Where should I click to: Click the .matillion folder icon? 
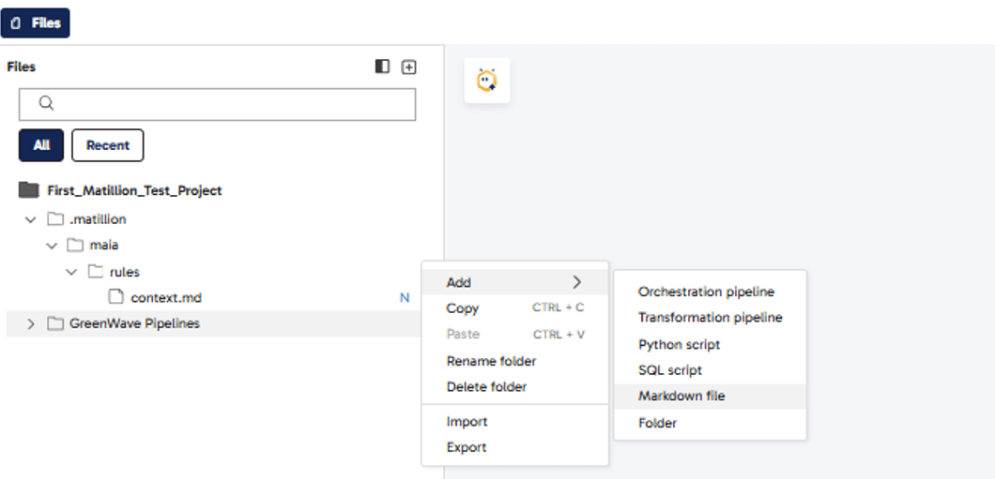pos(55,219)
